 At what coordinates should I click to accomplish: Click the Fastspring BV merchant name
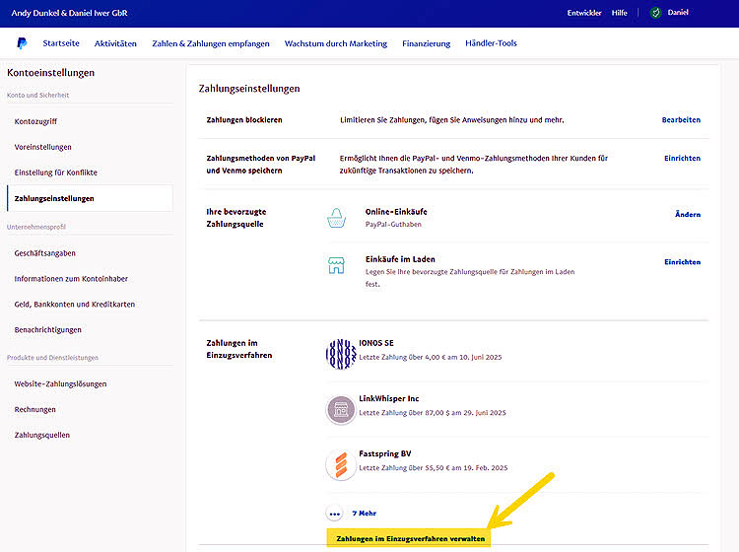385,454
